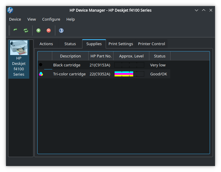Viewport: 221px width, 172px height.
Task: Close the HP Device Manager window
Action: pyautogui.click(x=211, y=10)
